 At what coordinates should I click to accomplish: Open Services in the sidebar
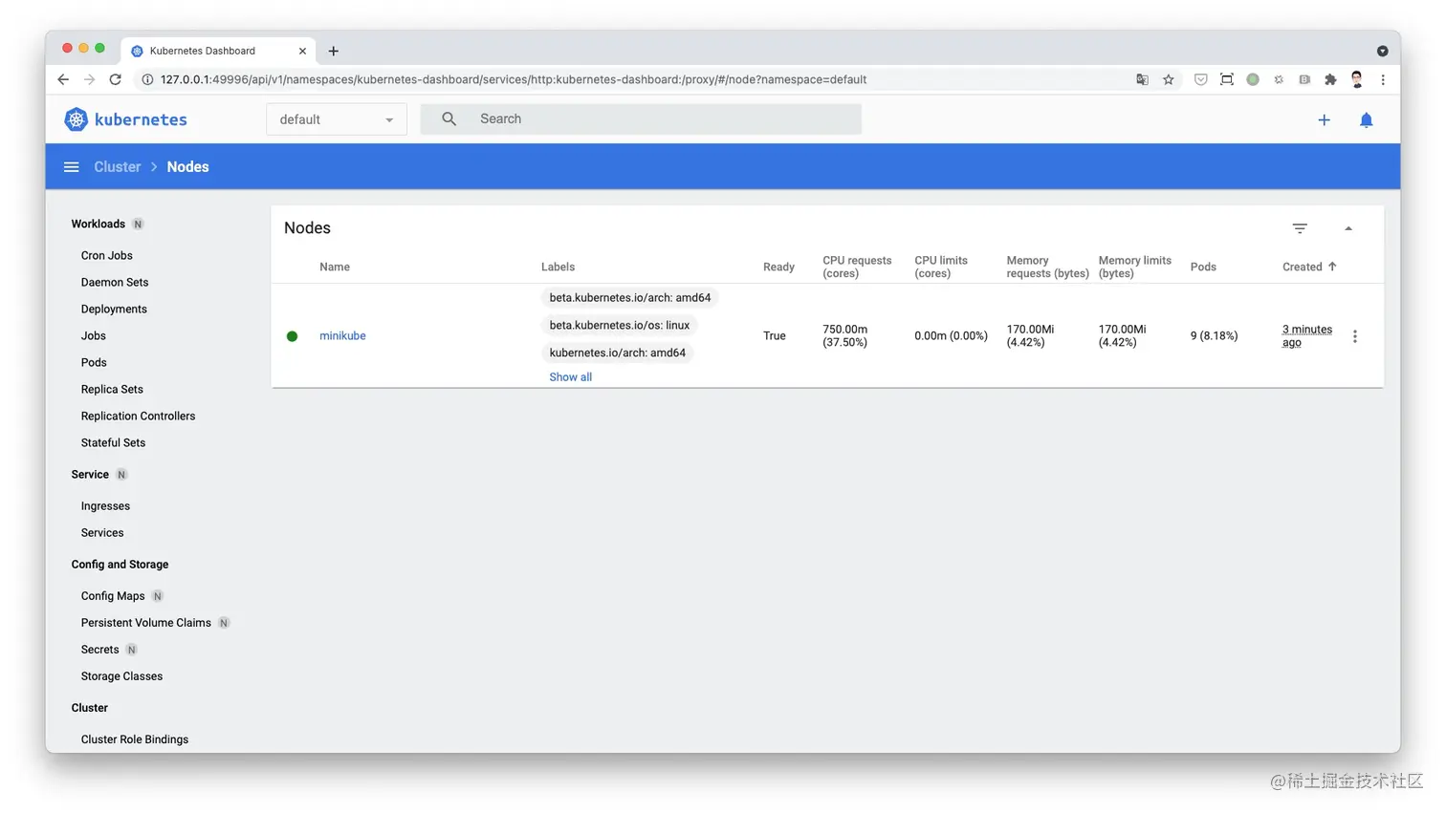click(x=102, y=532)
